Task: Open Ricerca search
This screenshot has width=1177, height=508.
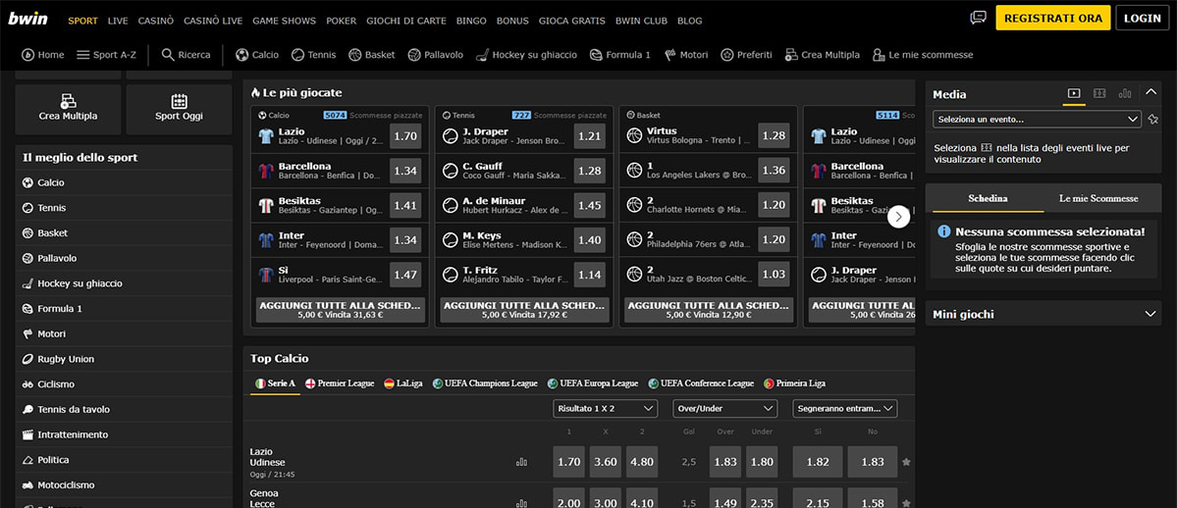Action: (x=187, y=55)
